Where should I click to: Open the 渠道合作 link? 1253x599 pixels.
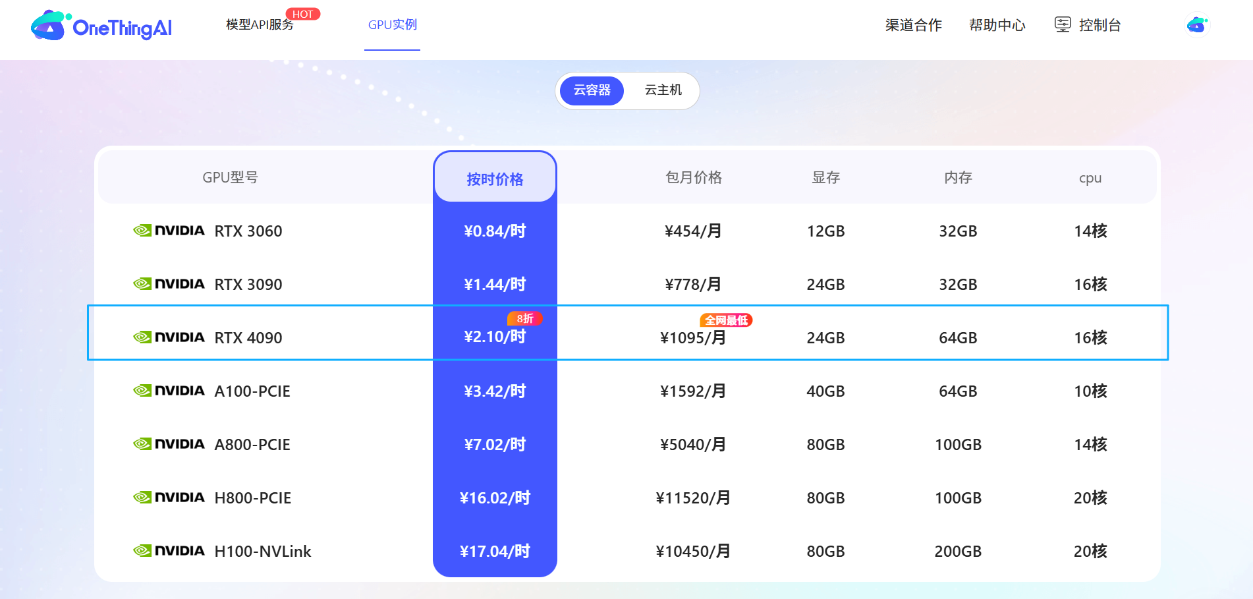tap(913, 25)
